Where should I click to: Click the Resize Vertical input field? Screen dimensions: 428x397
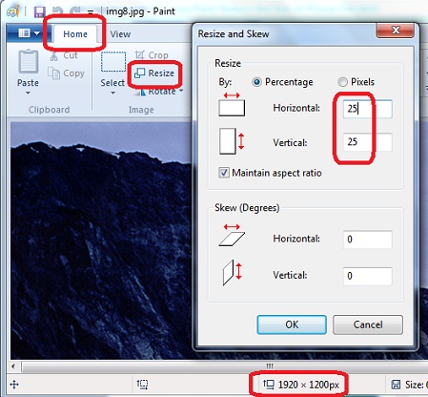pyautogui.click(x=368, y=142)
